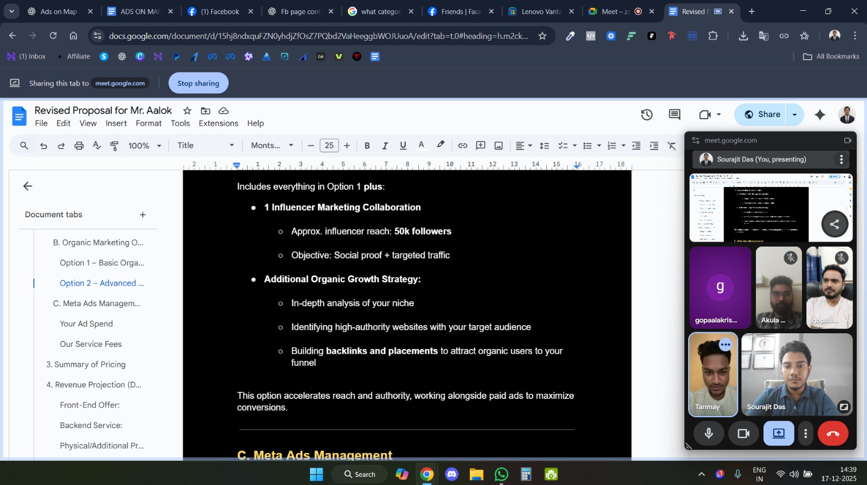Insert image toolbar icon
The height and width of the screenshot is (485, 867).
click(499, 145)
